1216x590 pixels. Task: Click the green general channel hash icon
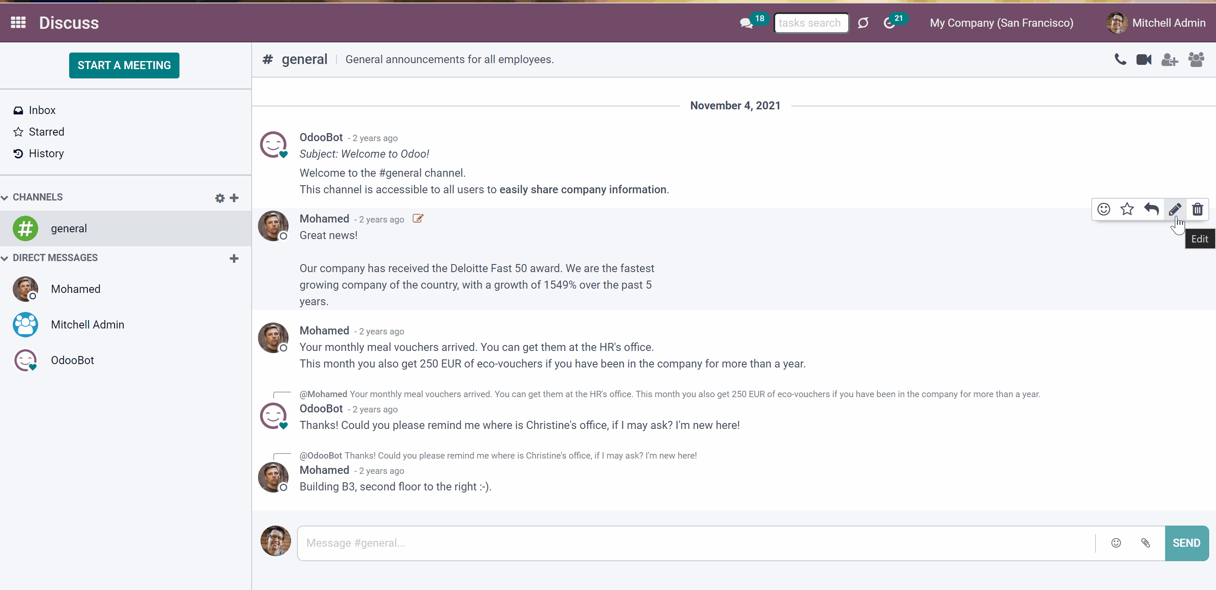click(25, 228)
